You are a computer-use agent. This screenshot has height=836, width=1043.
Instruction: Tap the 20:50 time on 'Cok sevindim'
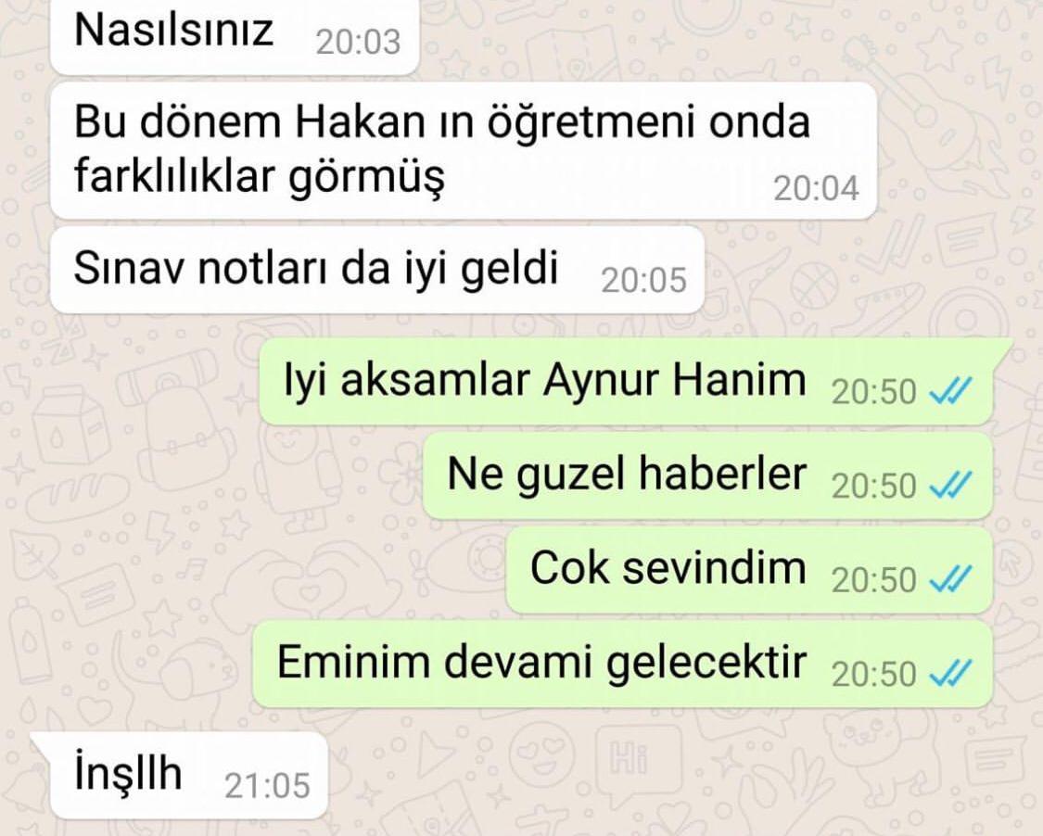(874, 580)
